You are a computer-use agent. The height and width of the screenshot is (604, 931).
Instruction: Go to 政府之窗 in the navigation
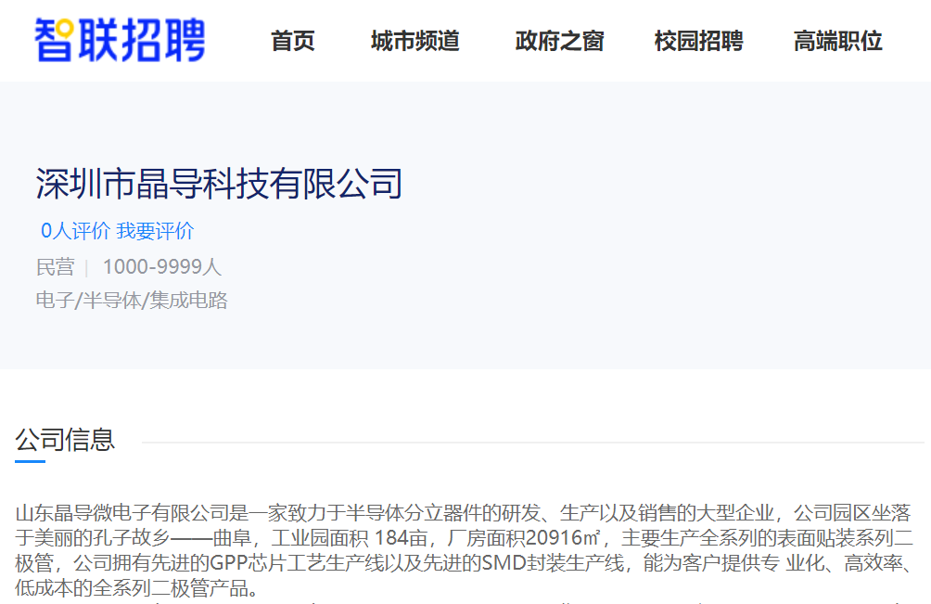[x=559, y=41]
